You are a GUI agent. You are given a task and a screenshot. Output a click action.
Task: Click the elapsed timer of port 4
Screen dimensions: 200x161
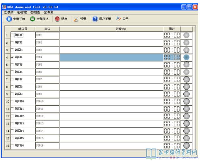pos(172,57)
